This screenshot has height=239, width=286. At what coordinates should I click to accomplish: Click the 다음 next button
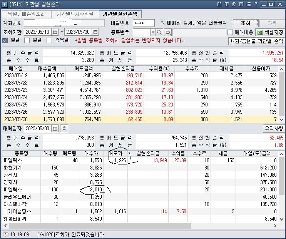[272, 23]
